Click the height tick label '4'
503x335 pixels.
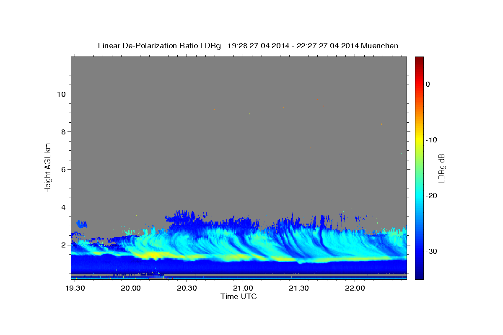[64, 207]
